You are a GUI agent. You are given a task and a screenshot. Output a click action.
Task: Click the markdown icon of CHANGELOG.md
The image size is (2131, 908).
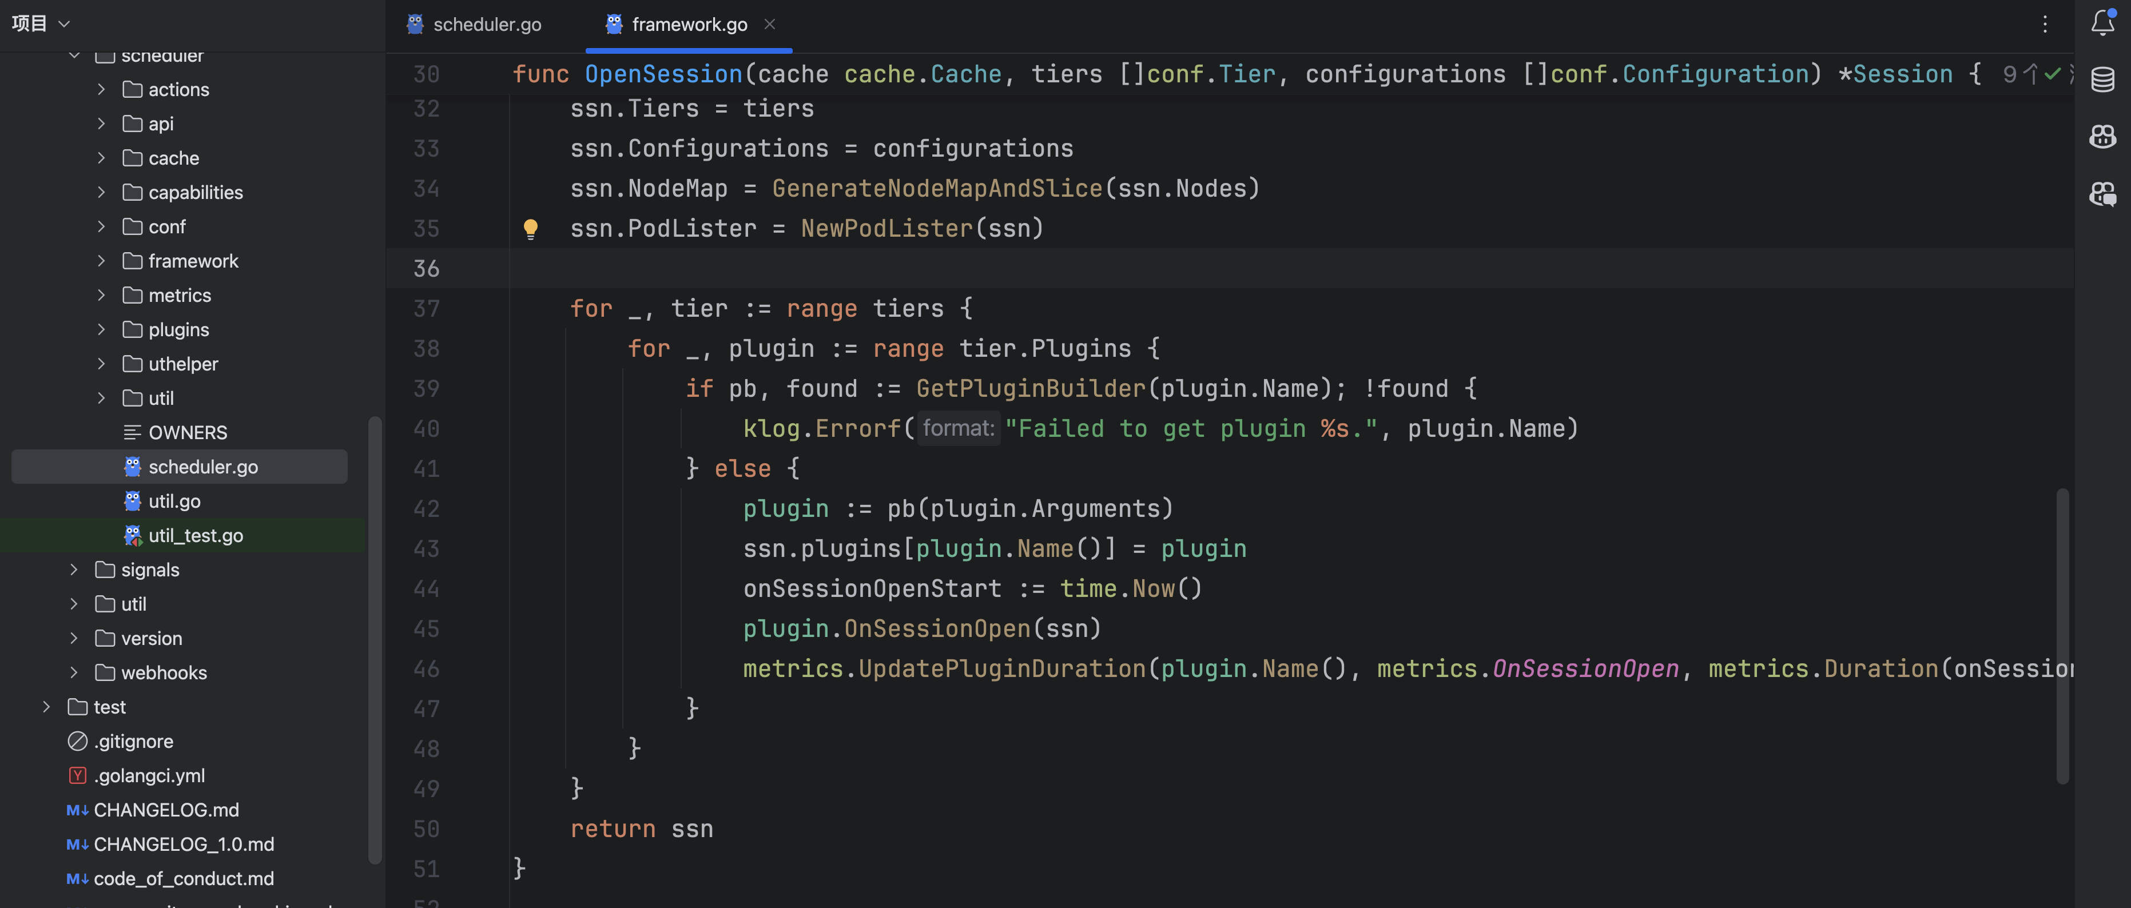pos(78,810)
